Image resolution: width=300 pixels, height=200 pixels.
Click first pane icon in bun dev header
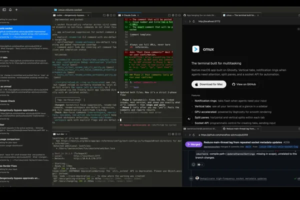(x=169, y=134)
